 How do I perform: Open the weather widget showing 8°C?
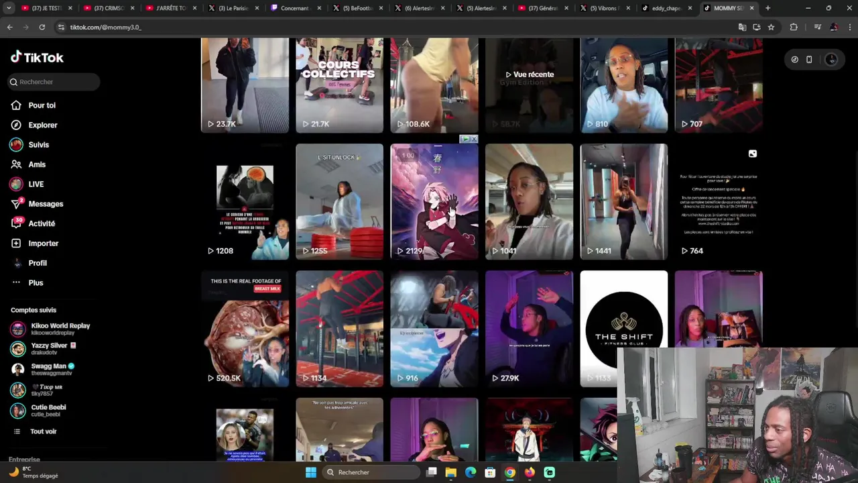pos(34,472)
